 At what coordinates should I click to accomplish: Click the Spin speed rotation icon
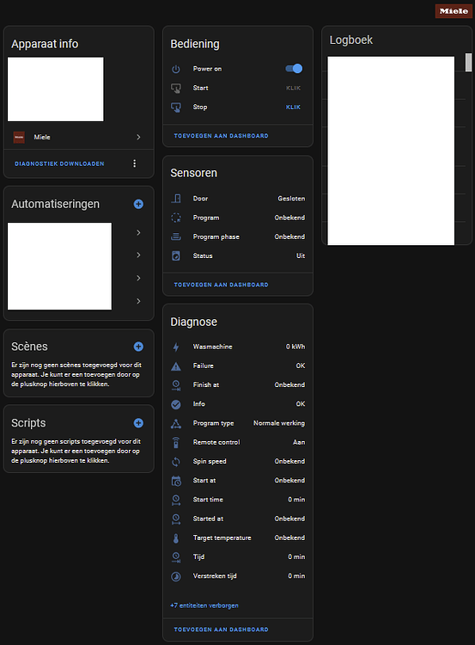[x=176, y=462]
